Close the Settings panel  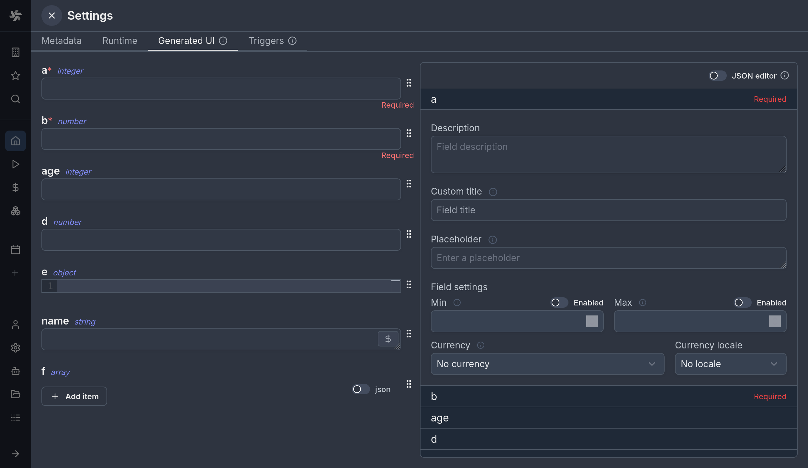52,15
